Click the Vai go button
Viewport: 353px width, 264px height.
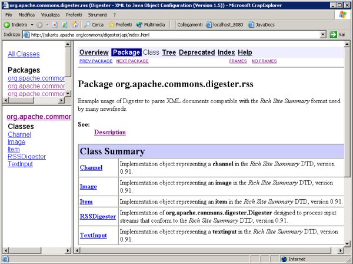pyautogui.click(x=337, y=35)
